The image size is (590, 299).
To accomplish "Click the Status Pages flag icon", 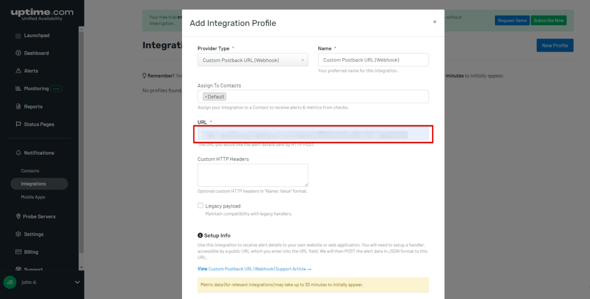I will pos(18,125).
